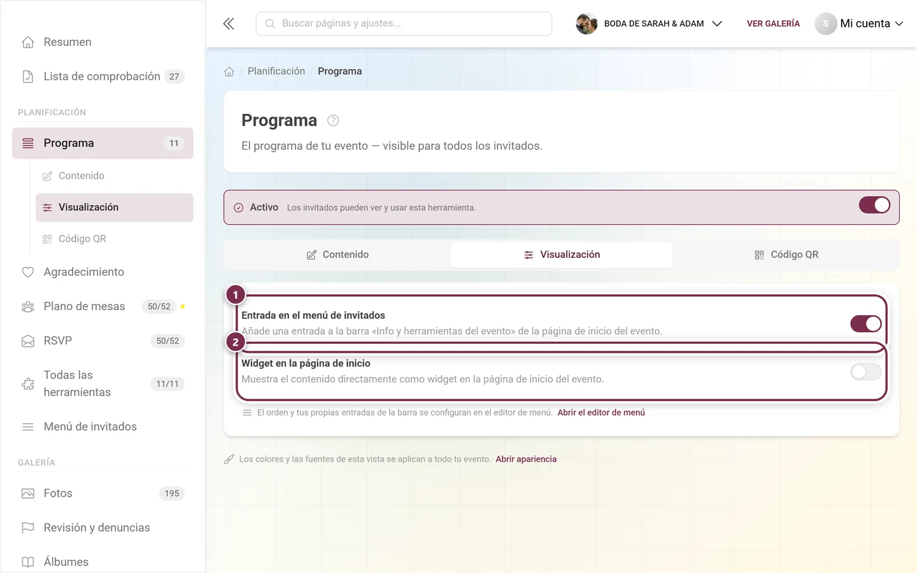This screenshot has width=917, height=573.
Task: Click the Fotos image icon in sidebar
Action: click(x=28, y=493)
